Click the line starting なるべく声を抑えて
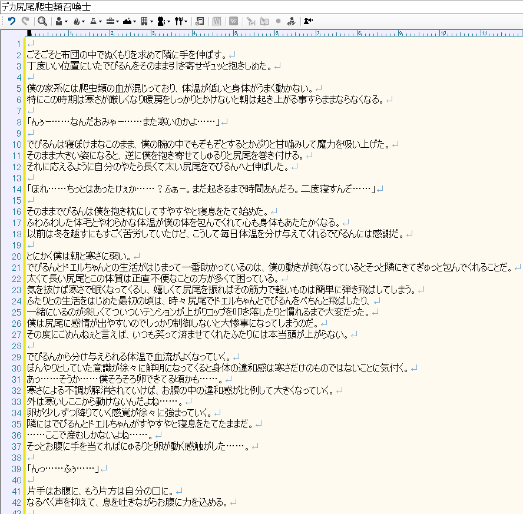The width and height of the screenshot is (523, 514). 128,502
